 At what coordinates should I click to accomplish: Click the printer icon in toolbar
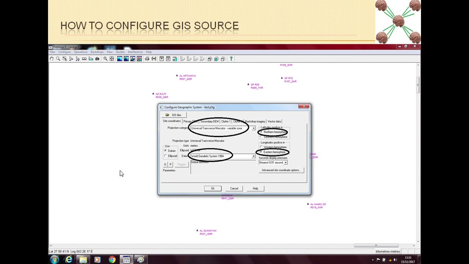point(147,59)
